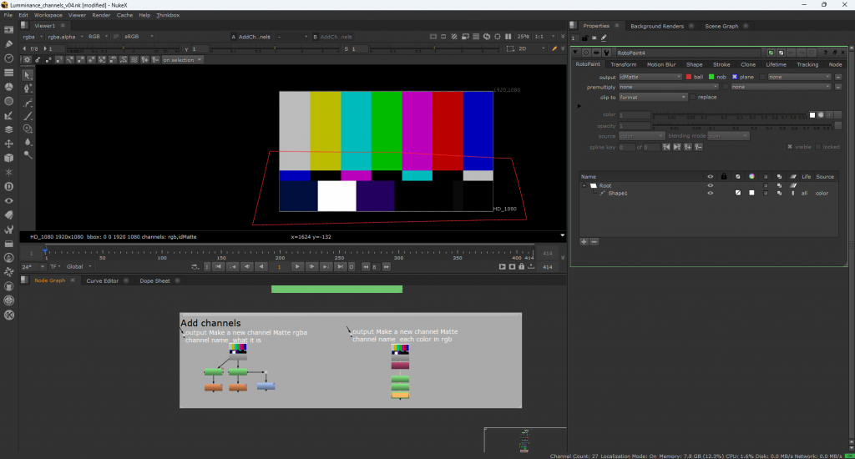
Task: Toggle Shape1 visibility eye icon
Action: pyautogui.click(x=711, y=193)
